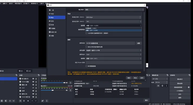Select the Output (輸出) settings category
The width and height of the screenshot is (193, 105).
click(57, 17)
